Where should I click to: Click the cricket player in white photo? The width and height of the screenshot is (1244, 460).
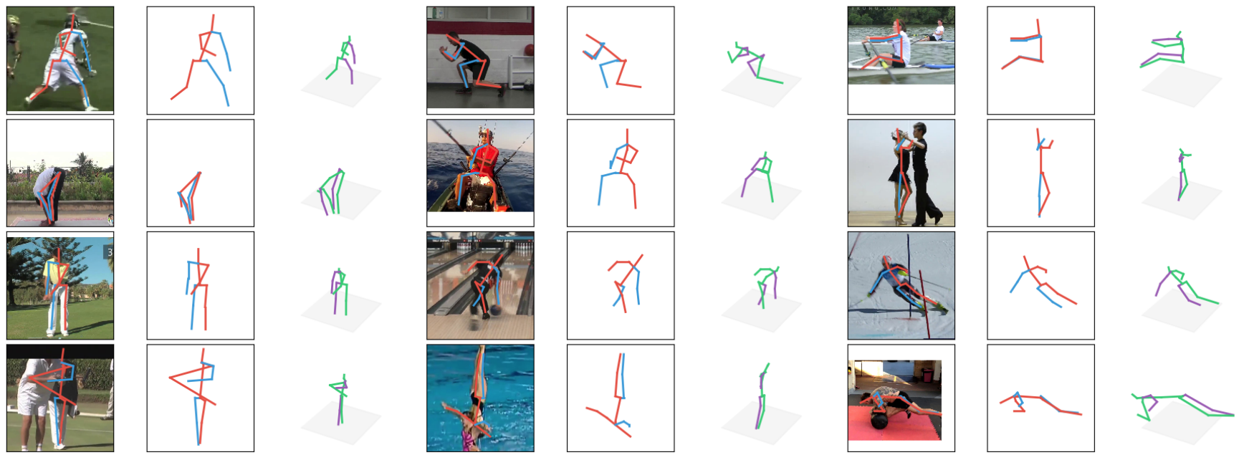click(60, 288)
